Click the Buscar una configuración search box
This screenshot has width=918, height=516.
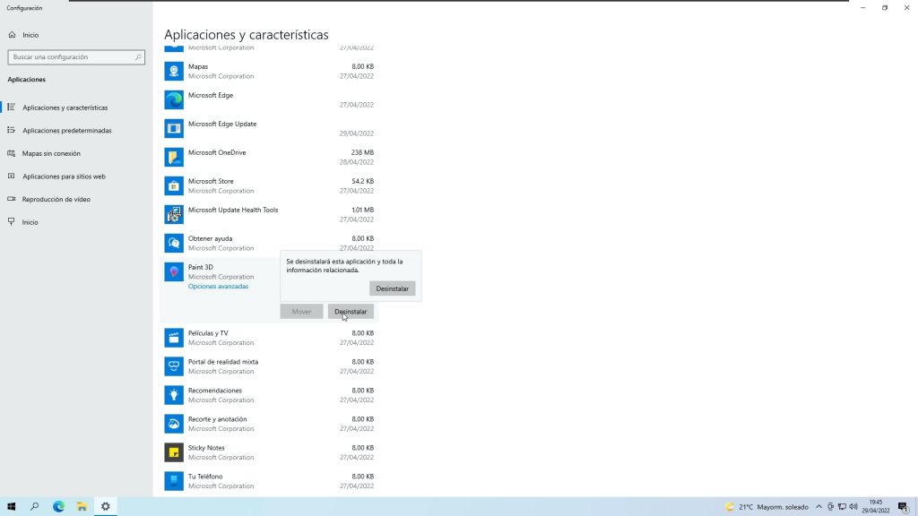point(75,57)
